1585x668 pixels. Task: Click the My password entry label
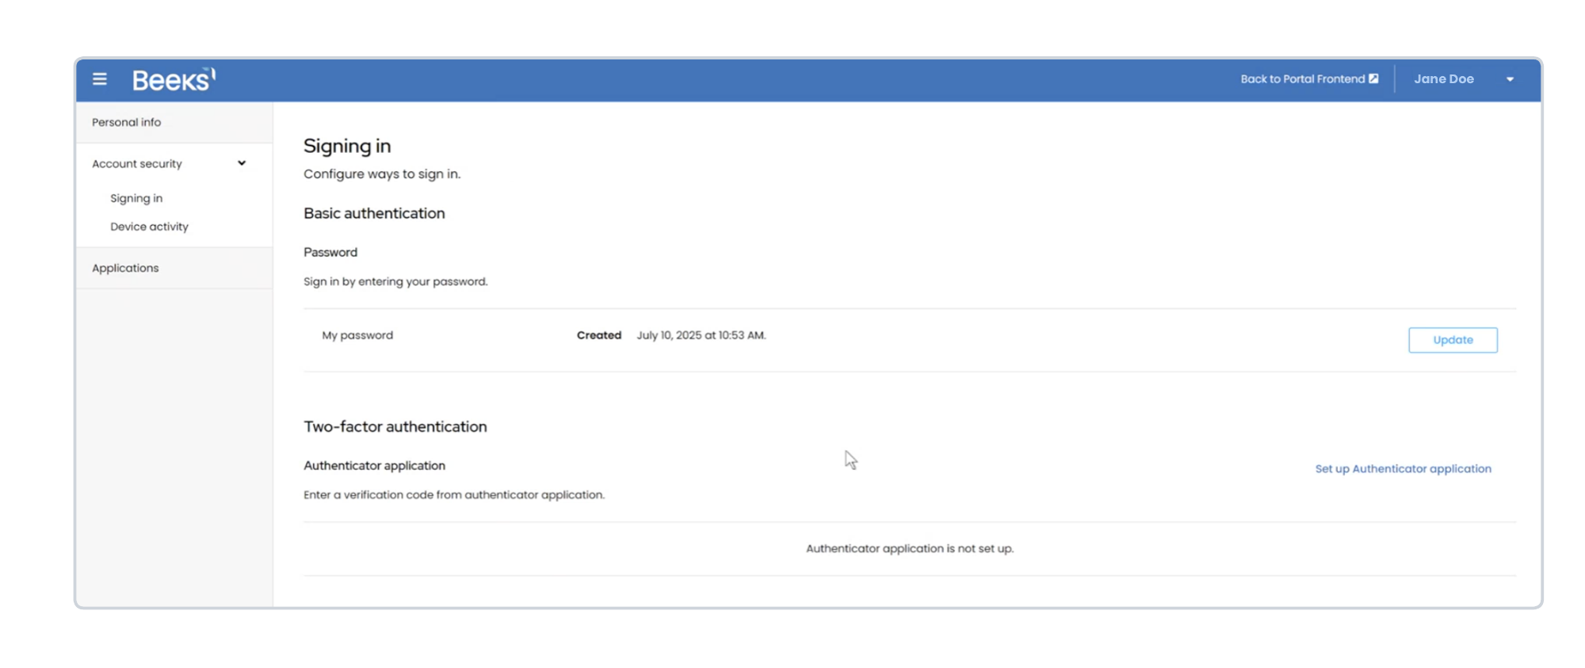pos(357,335)
